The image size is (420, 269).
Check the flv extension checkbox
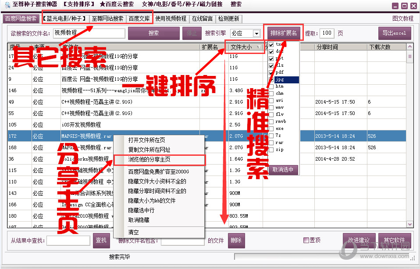pos(271,115)
